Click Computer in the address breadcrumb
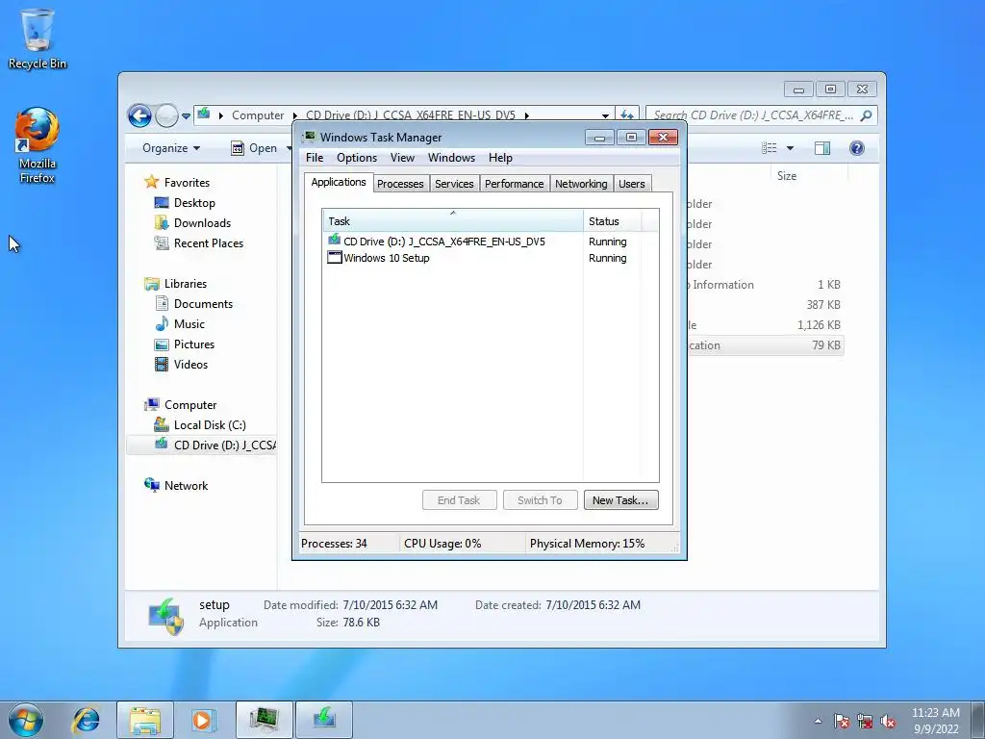The width and height of the screenshot is (985, 739). point(258,115)
